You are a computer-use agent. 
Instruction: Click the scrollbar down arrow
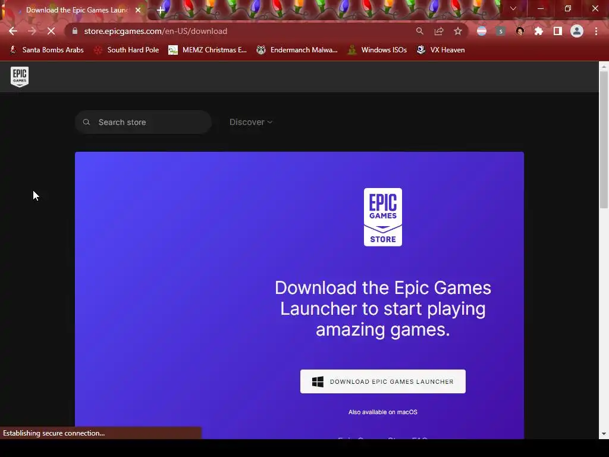tap(604, 434)
